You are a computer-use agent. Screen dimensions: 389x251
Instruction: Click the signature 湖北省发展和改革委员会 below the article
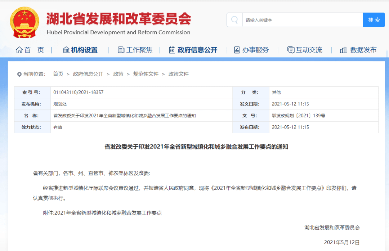click(x=332, y=228)
